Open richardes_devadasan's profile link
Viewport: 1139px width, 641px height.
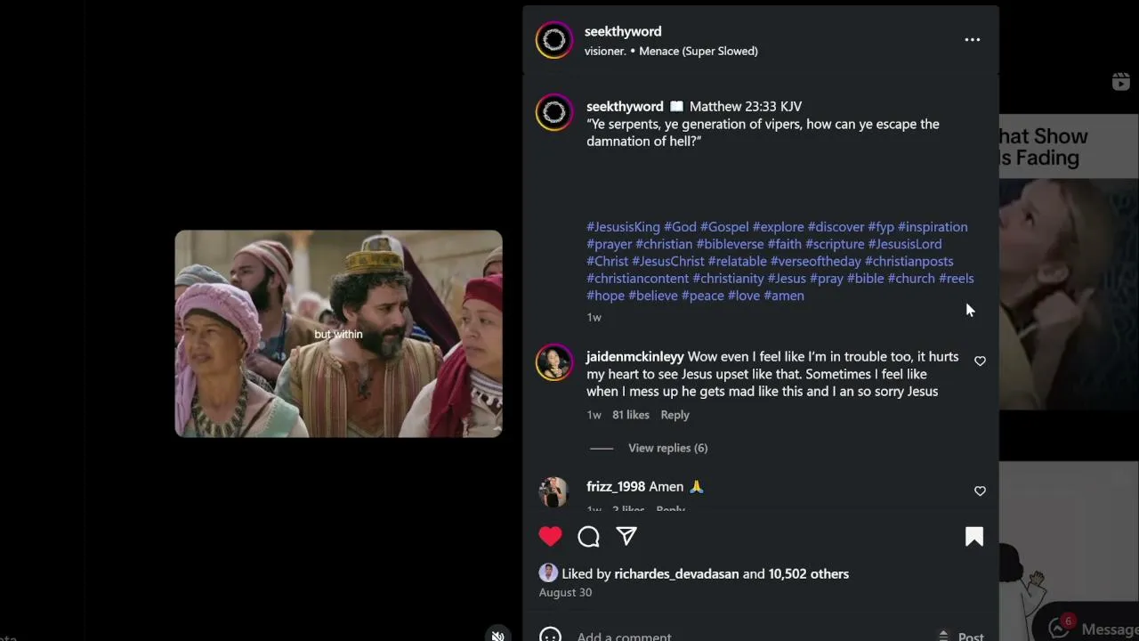[x=676, y=574]
